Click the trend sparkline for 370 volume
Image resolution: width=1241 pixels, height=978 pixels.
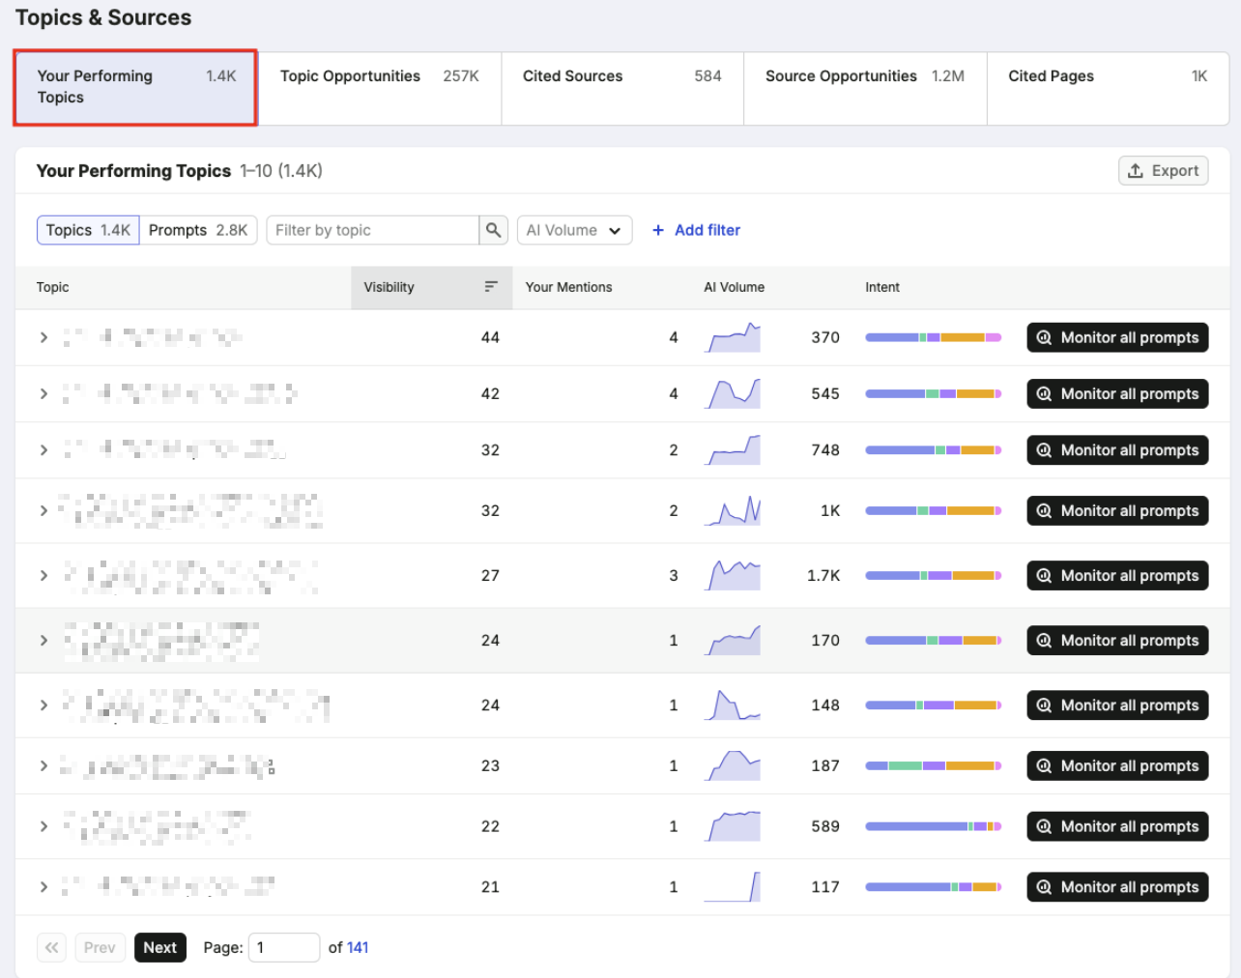(x=733, y=337)
